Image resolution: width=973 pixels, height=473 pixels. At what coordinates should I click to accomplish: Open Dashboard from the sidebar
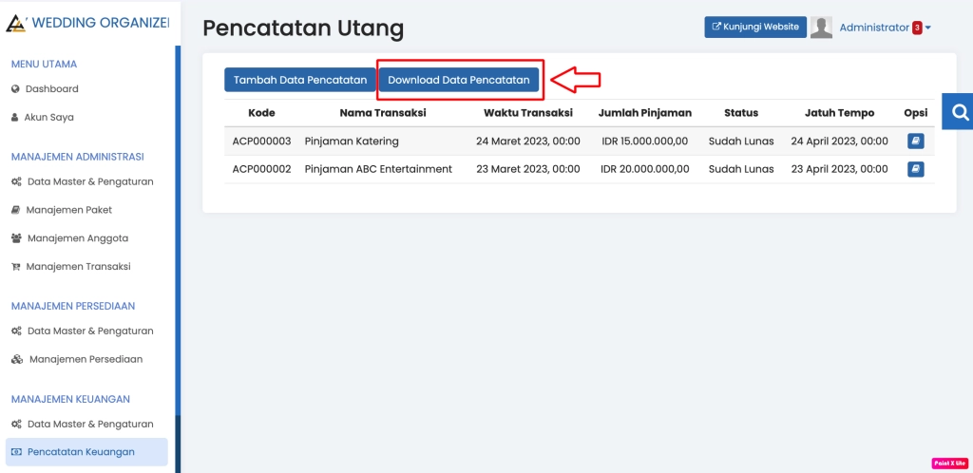51,88
